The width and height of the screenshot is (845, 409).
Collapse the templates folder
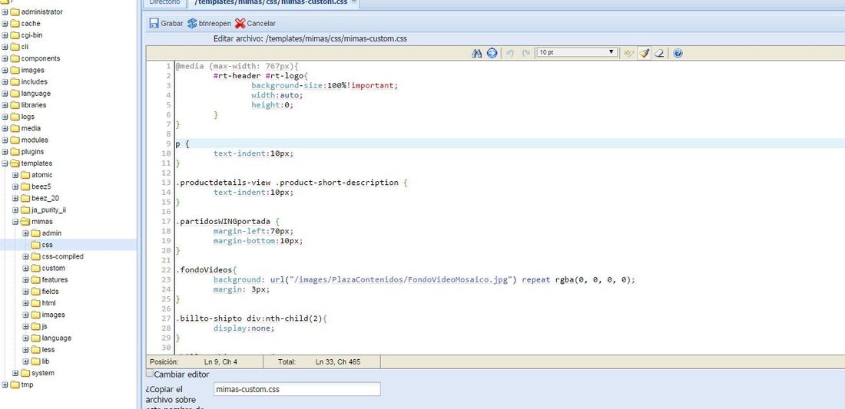click(x=5, y=163)
